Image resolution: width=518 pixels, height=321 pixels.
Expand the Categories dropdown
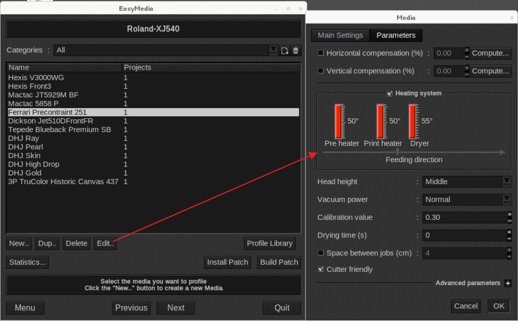coord(273,50)
